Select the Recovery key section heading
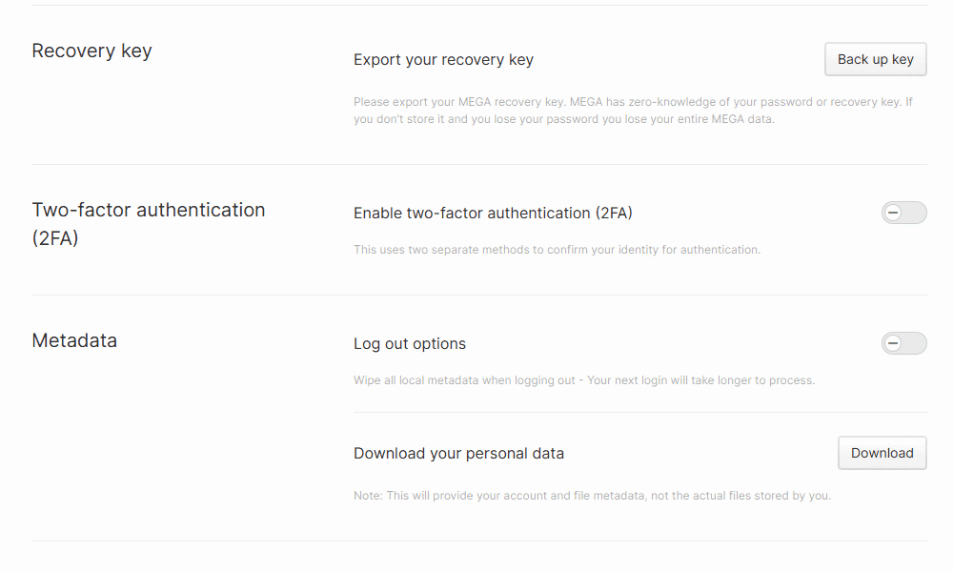 [91, 51]
